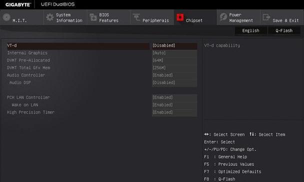Open Audio DSP Disabled value dropdown
Image resolution: width=304 pixels, height=182 pixels.
pyautogui.click(x=174, y=82)
